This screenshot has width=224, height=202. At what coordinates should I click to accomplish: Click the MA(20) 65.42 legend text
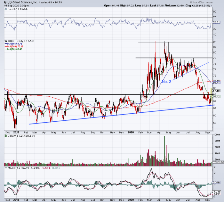point(15,49)
